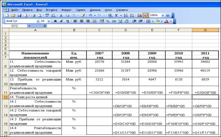Open the Font Color dropdown arrow
This screenshot has width=221, height=137.
[x=171, y=21]
